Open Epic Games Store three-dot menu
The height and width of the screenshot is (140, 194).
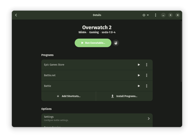click(x=147, y=65)
